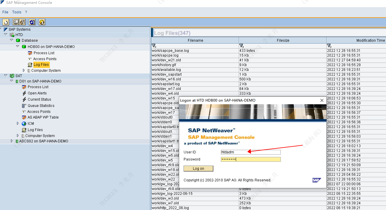This screenshot has width=386, height=210.
Task: Expand Computer System under HDB00
Action: pyautogui.click(x=24, y=71)
